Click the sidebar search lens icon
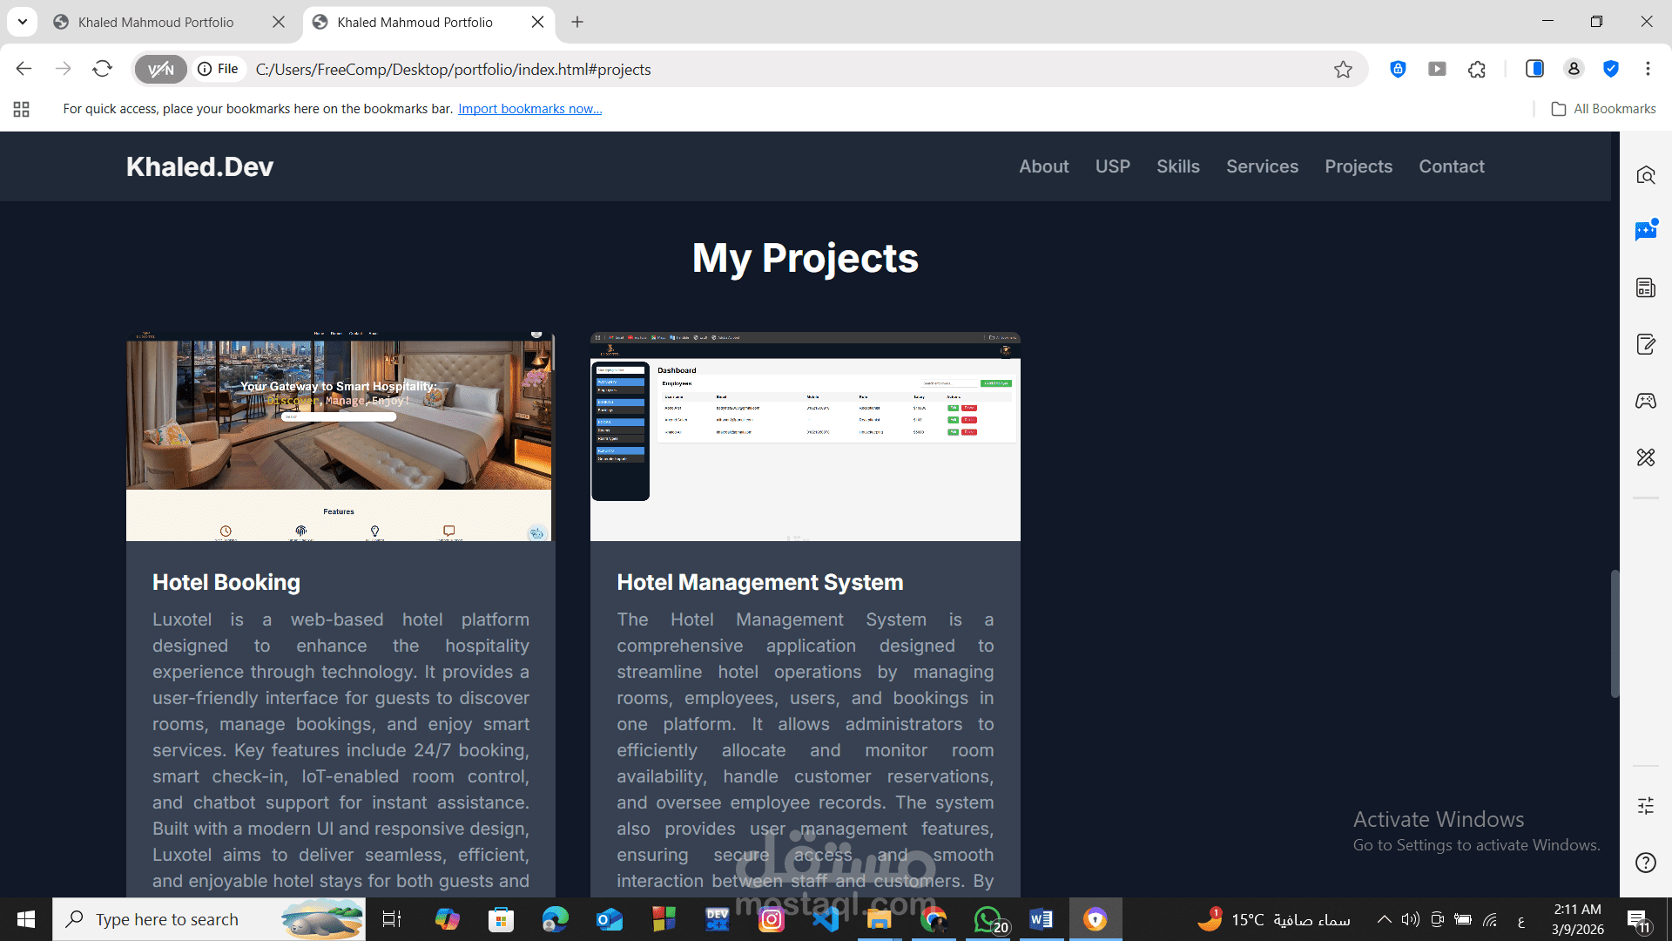Screen dimensions: 1672x941 (1645, 175)
